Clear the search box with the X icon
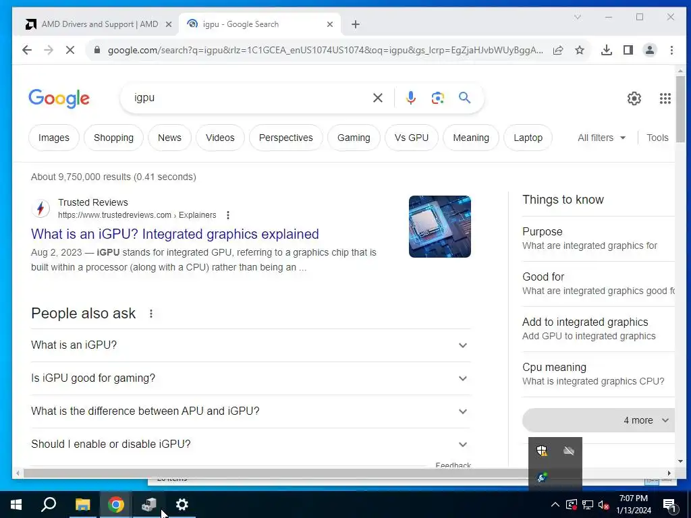 pyautogui.click(x=378, y=98)
